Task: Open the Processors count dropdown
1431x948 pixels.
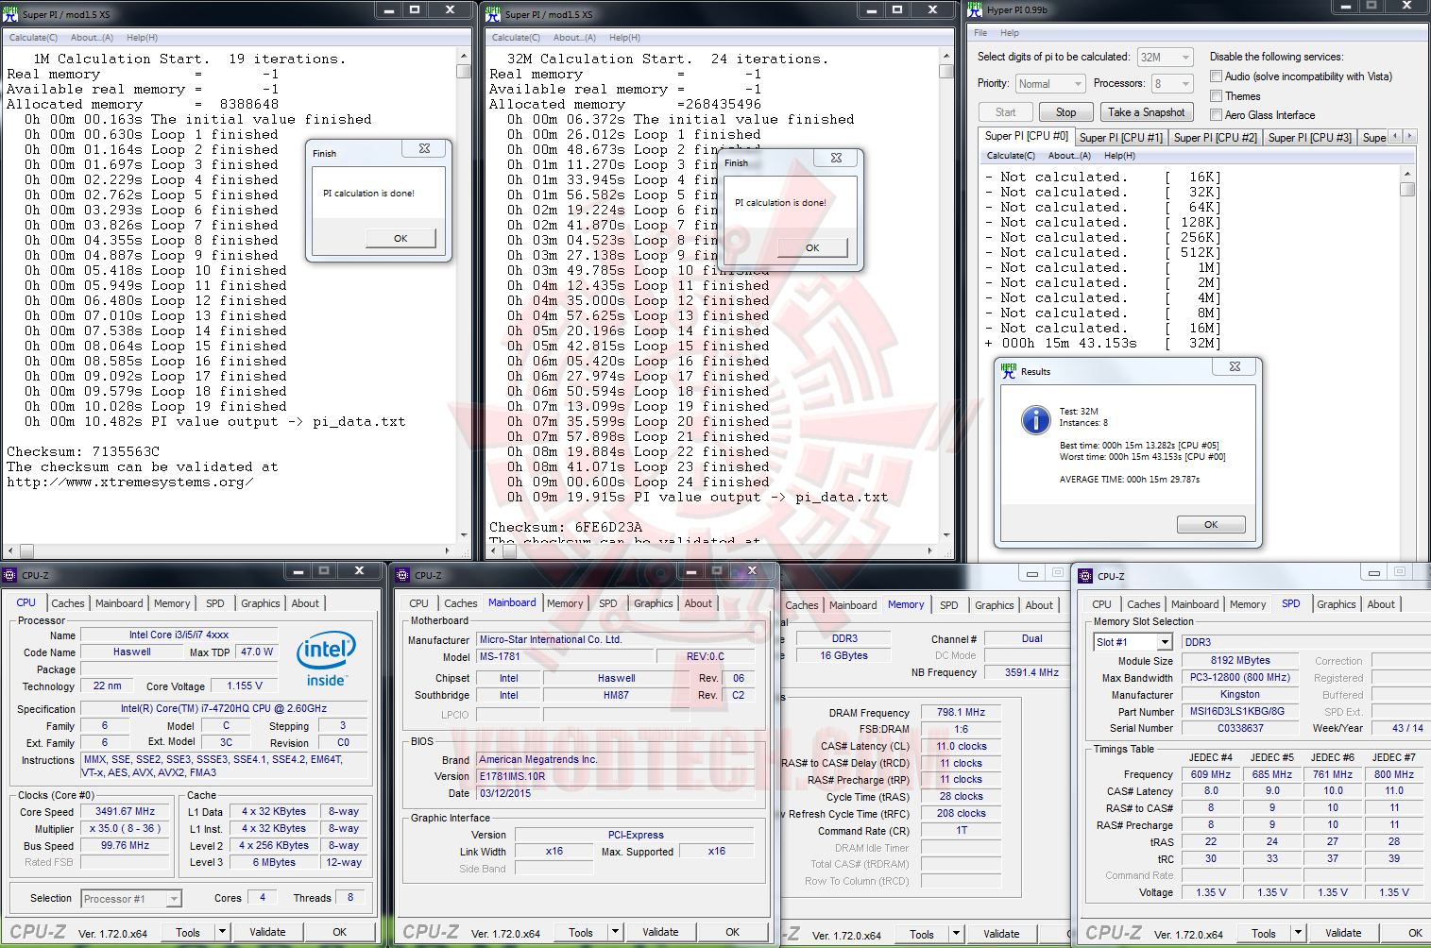Action: point(1172,84)
